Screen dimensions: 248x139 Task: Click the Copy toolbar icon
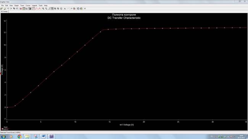click(14, 8)
